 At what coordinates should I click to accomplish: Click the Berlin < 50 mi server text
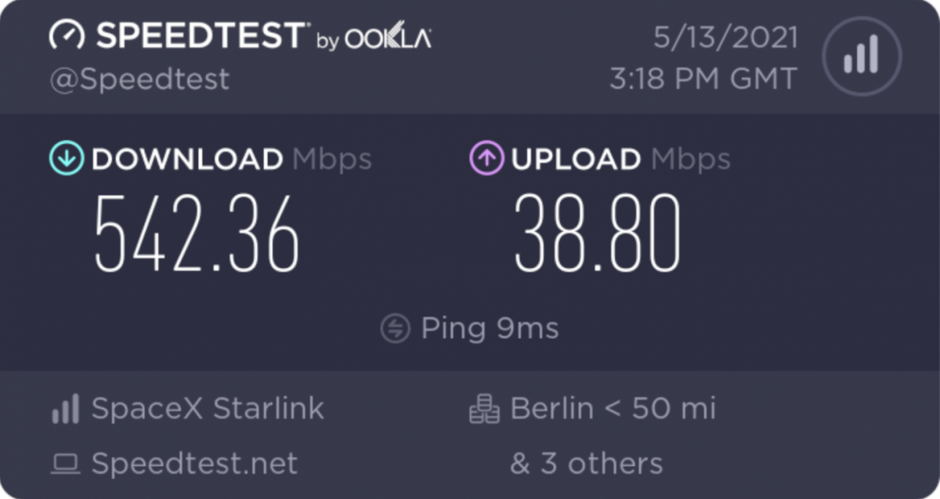(x=613, y=409)
